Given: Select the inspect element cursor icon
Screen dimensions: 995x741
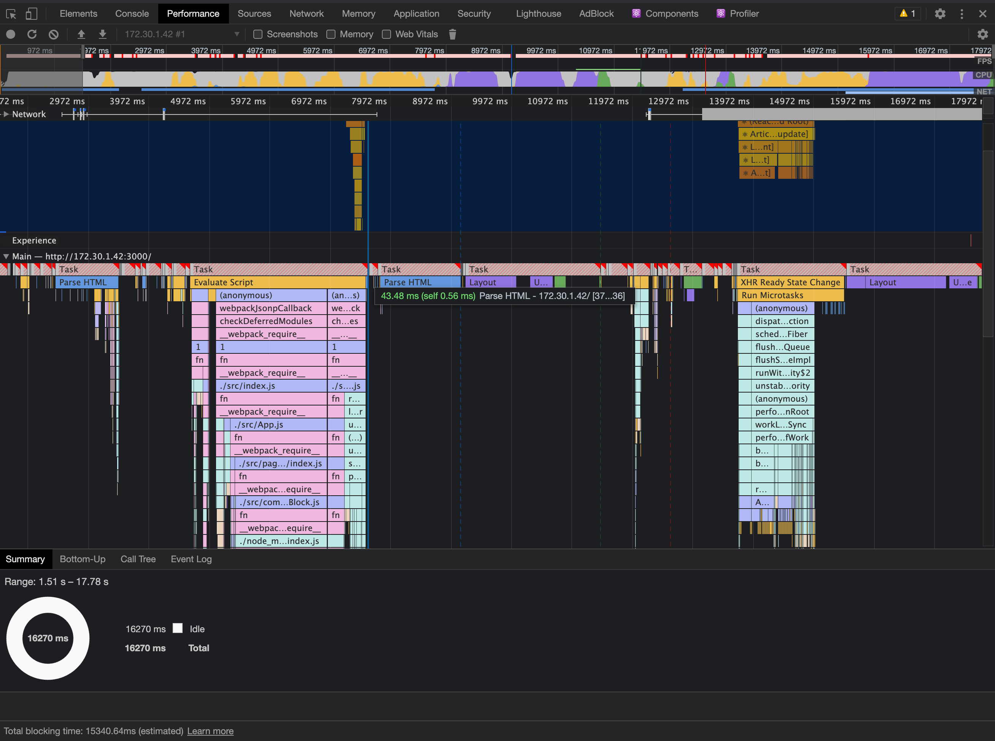Looking at the screenshot, I should click(11, 13).
